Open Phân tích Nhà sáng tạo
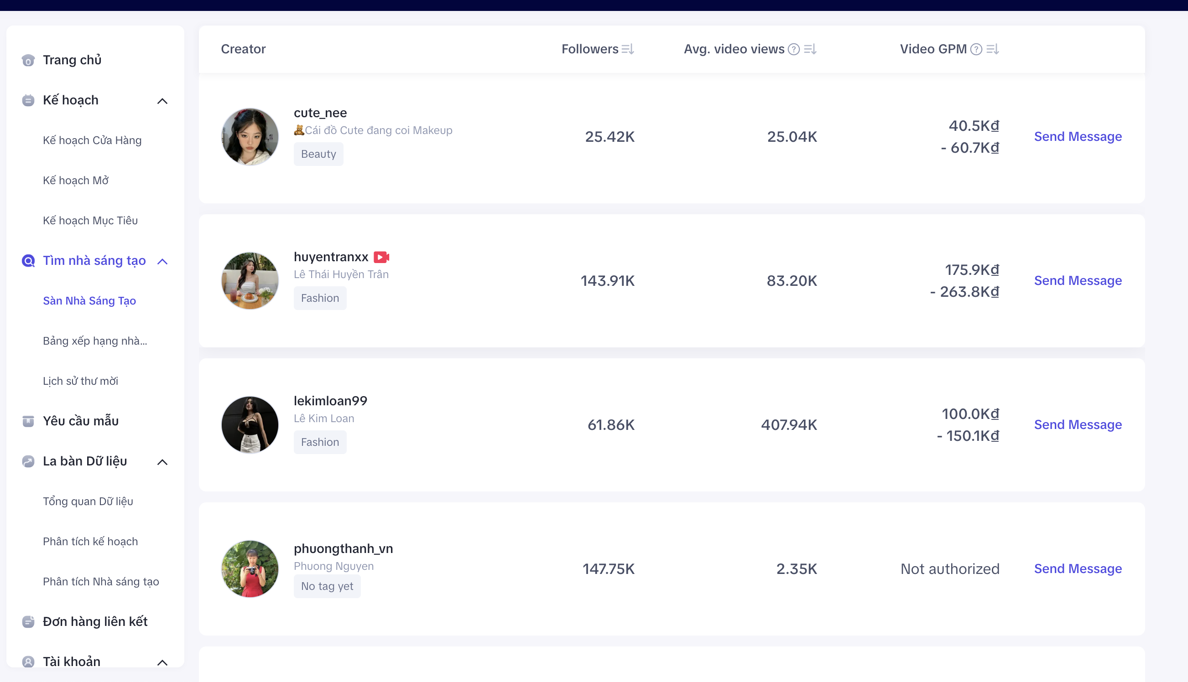This screenshot has height=682, width=1188. [x=101, y=582]
